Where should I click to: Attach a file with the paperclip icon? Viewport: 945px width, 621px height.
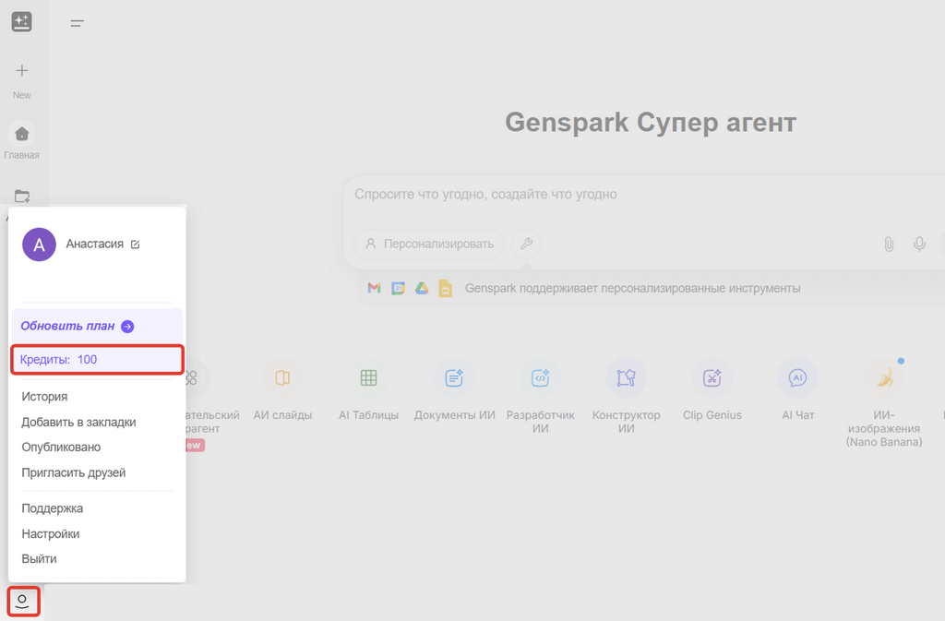pyautogui.click(x=889, y=244)
